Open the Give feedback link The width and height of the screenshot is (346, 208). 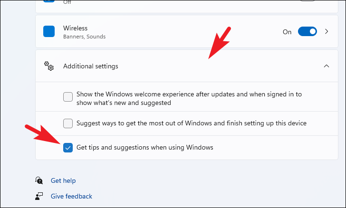click(x=71, y=196)
